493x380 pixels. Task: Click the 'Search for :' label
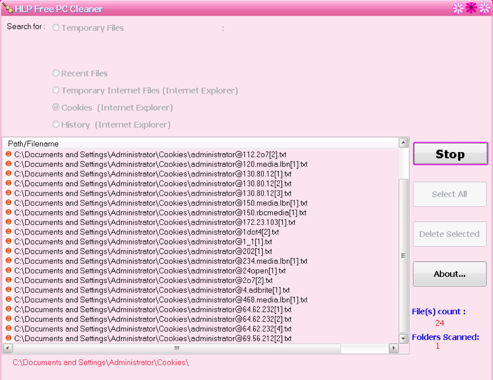point(26,26)
